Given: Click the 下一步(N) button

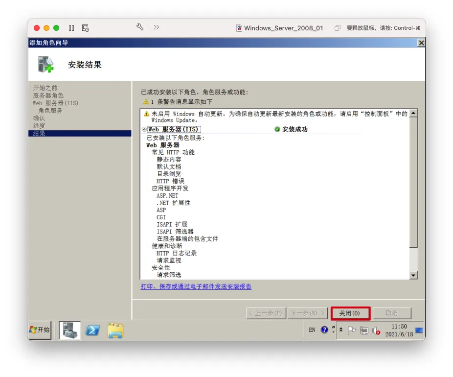Looking at the screenshot, I should point(307,313).
